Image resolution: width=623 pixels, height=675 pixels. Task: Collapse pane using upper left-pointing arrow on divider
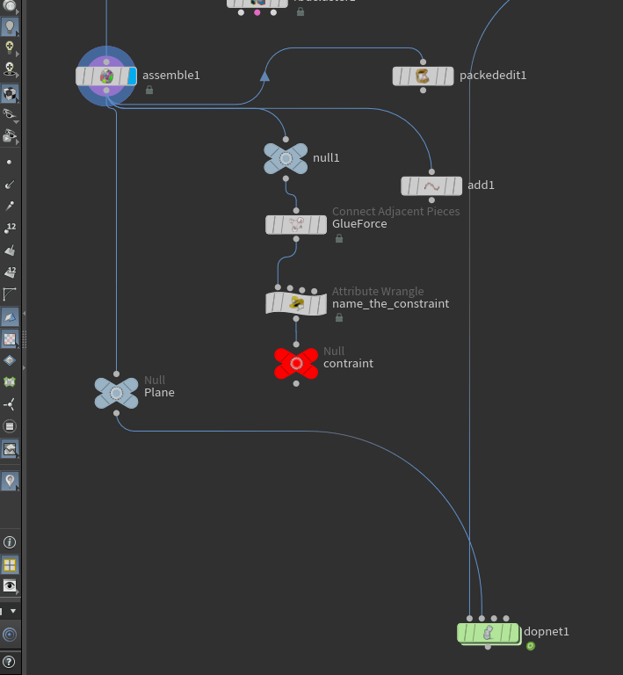(x=24, y=314)
